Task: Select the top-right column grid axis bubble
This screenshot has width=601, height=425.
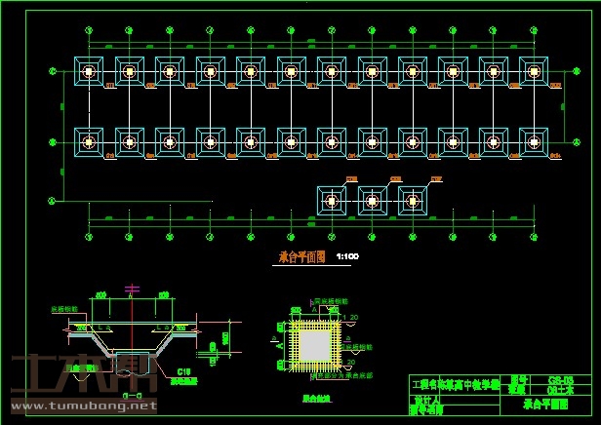Action: point(533,31)
